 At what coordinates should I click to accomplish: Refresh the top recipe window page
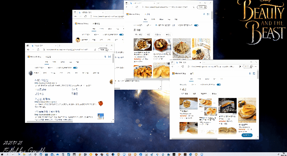click(x=137, y=7)
